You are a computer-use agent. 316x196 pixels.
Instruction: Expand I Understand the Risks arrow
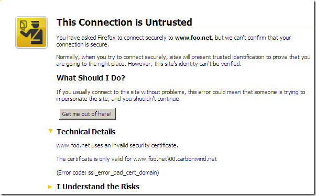click(50, 187)
